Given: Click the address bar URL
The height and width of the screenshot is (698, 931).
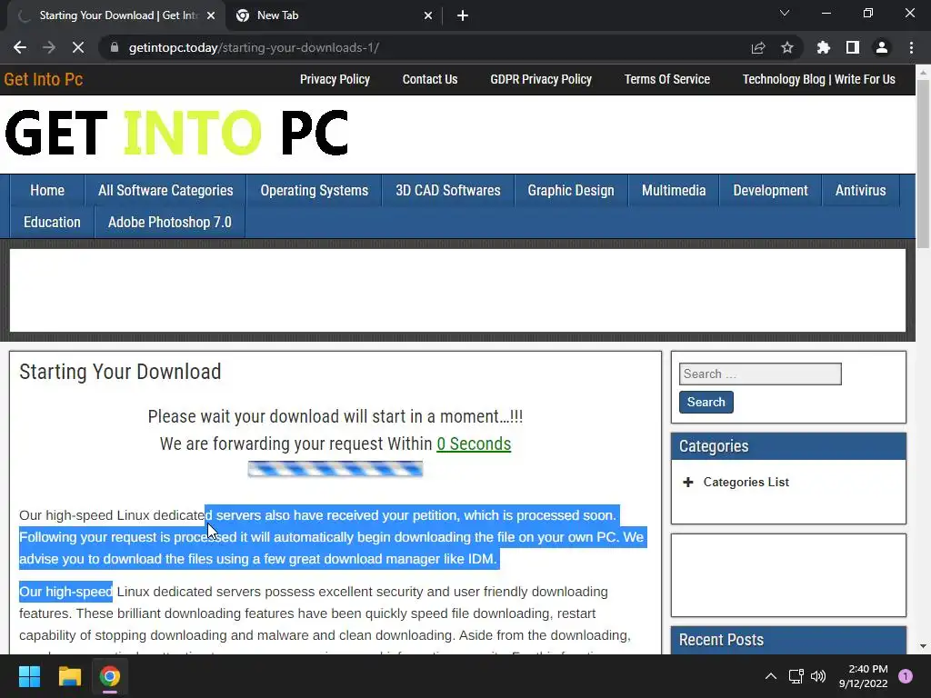Looking at the screenshot, I should tap(255, 47).
